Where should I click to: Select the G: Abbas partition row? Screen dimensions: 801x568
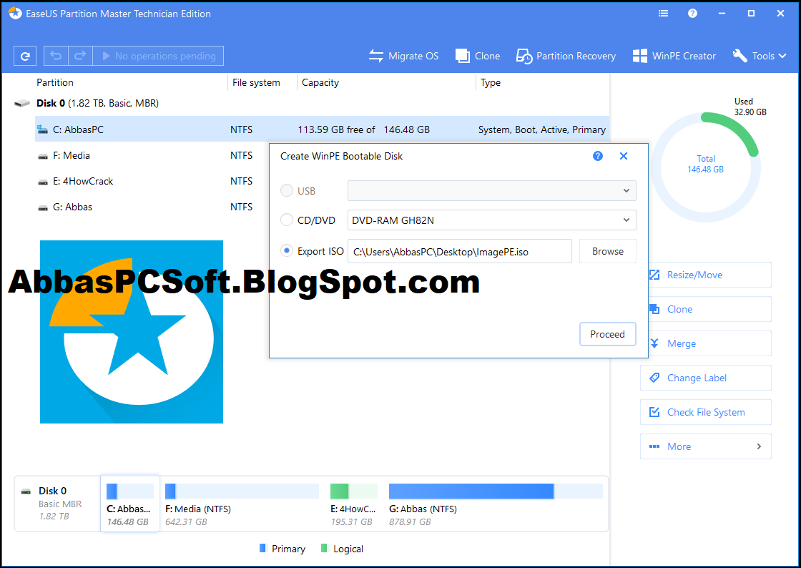pos(152,207)
